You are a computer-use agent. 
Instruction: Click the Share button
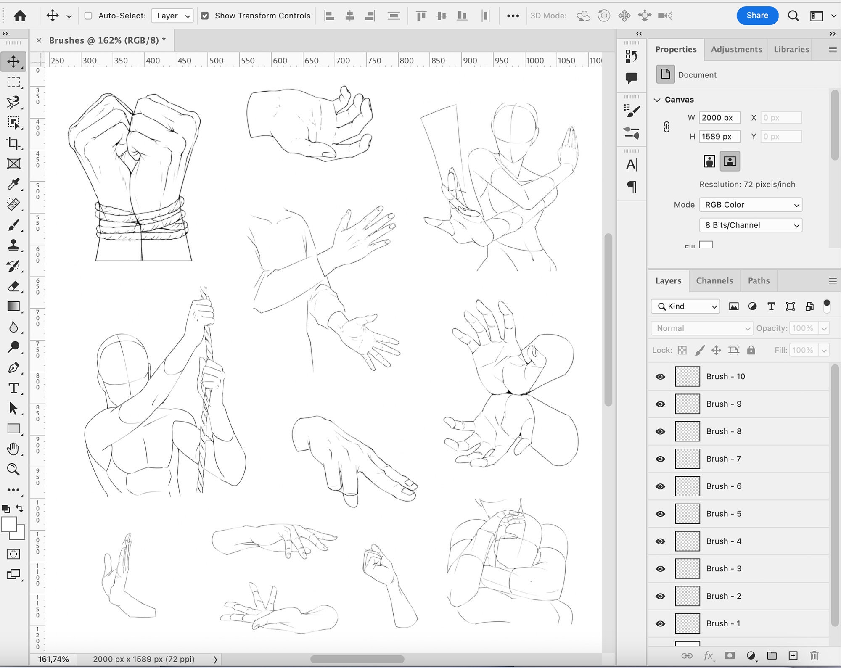point(757,15)
